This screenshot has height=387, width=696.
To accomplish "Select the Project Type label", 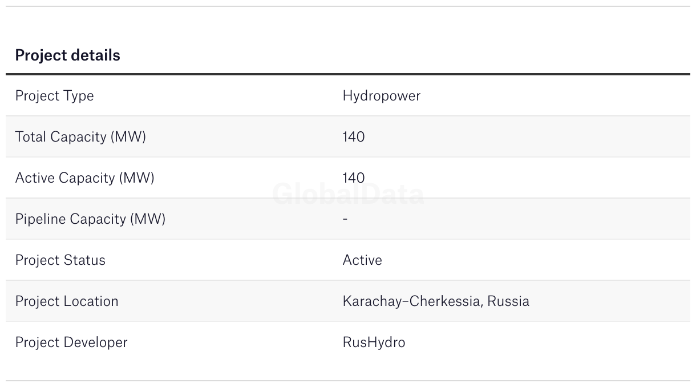I will tap(54, 96).
